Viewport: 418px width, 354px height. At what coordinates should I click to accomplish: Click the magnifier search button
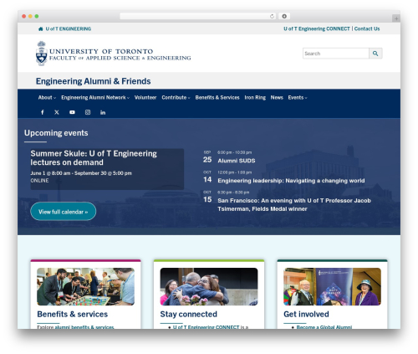coord(375,54)
